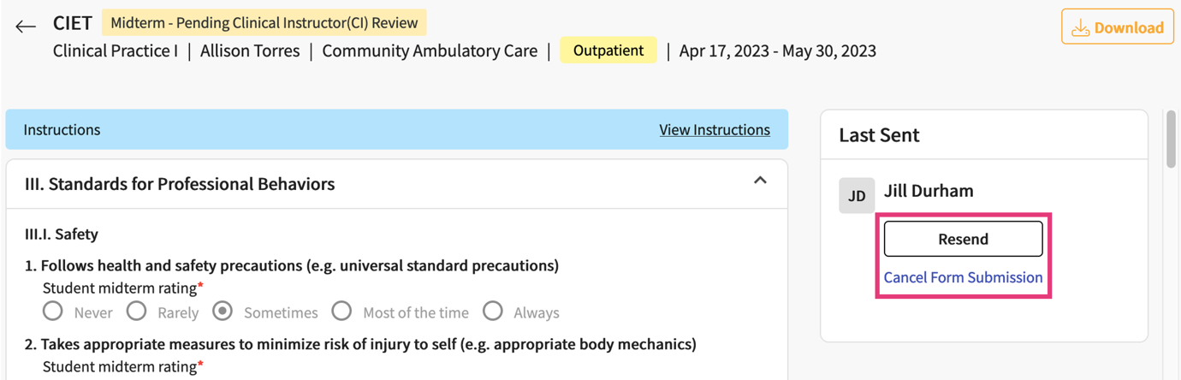Select the Rarely rating option
The height and width of the screenshot is (380, 1181).
click(137, 311)
